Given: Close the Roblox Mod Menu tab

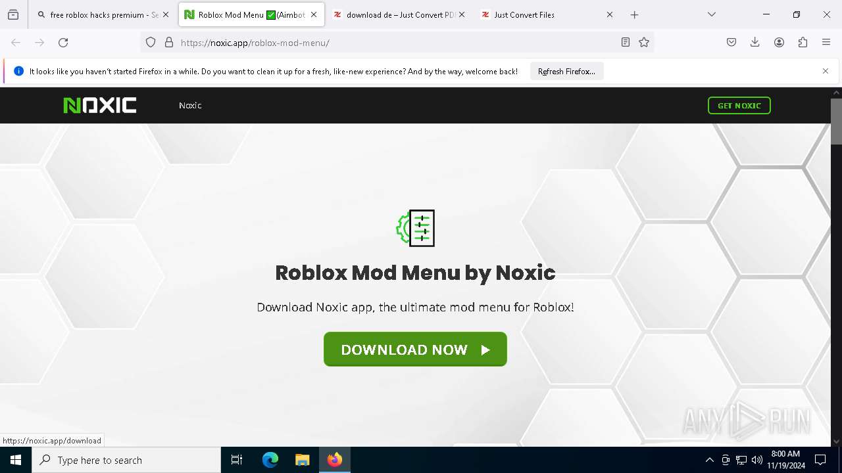Looking at the screenshot, I should (x=314, y=14).
